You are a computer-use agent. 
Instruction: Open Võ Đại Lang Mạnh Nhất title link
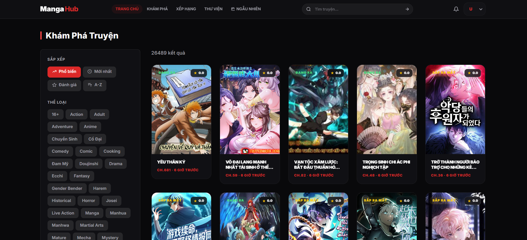tap(249, 165)
